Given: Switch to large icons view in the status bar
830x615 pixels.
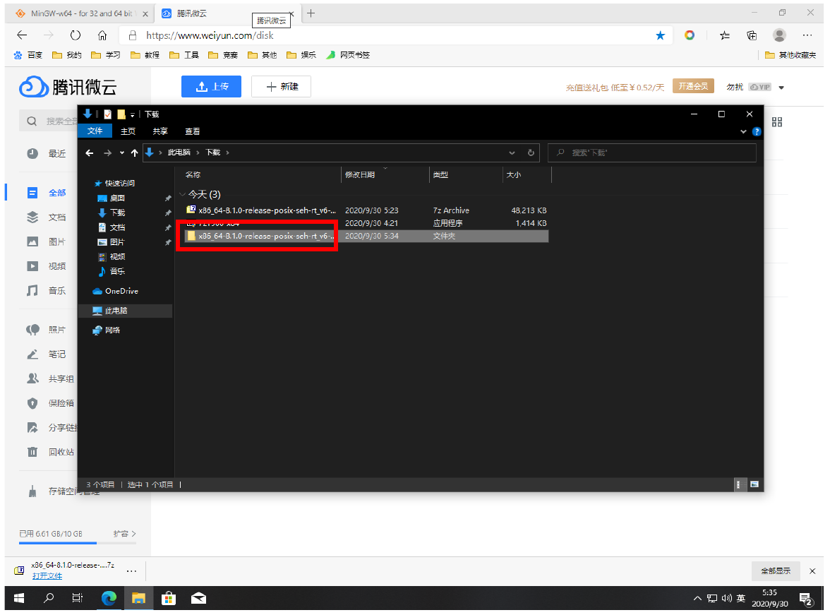Looking at the screenshot, I should click(754, 484).
